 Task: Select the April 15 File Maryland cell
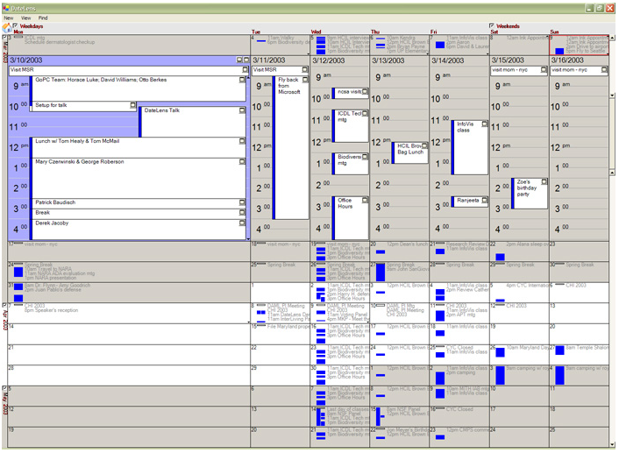tap(281, 334)
